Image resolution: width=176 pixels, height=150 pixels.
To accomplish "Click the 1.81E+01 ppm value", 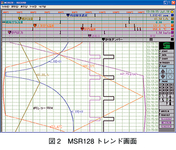I will pyautogui.click(x=159, y=15).
